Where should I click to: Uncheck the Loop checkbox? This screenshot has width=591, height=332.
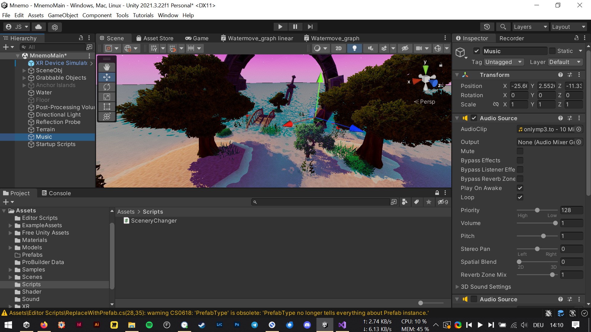coord(520,197)
